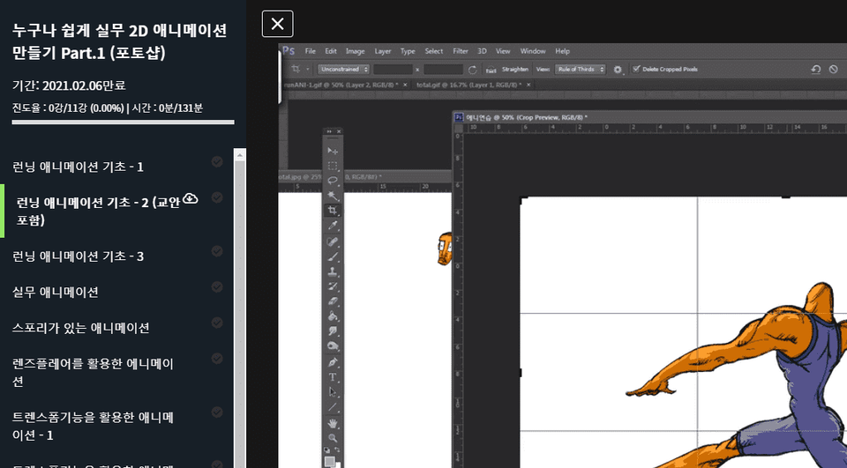The width and height of the screenshot is (847, 468).
Task: Toggle the completion check for 트렌스폼기능을 활용한 애니메이션 - 1
Action: point(217,412)
